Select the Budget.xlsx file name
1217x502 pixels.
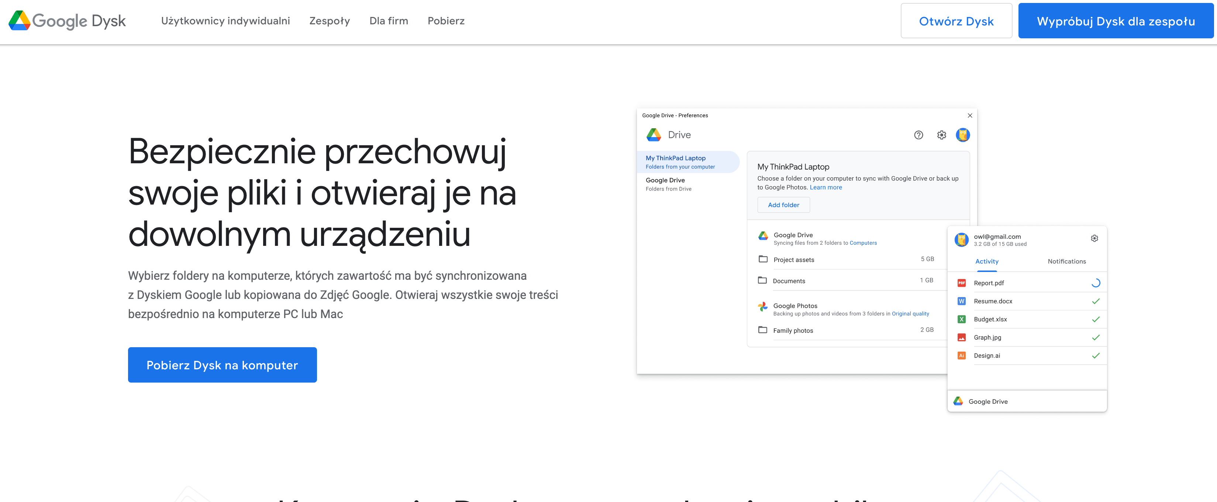[x=990, y=320]
